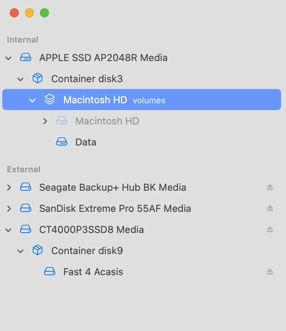
Task: Eject the CT4000P3SSD8 Media drive
Action: (x=270, y=230)
